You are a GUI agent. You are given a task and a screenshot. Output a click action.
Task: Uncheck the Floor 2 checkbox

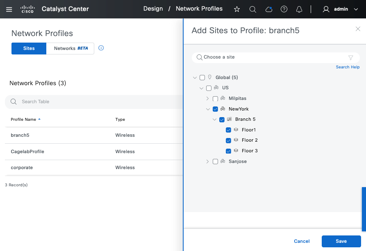[x=229, y=140]
